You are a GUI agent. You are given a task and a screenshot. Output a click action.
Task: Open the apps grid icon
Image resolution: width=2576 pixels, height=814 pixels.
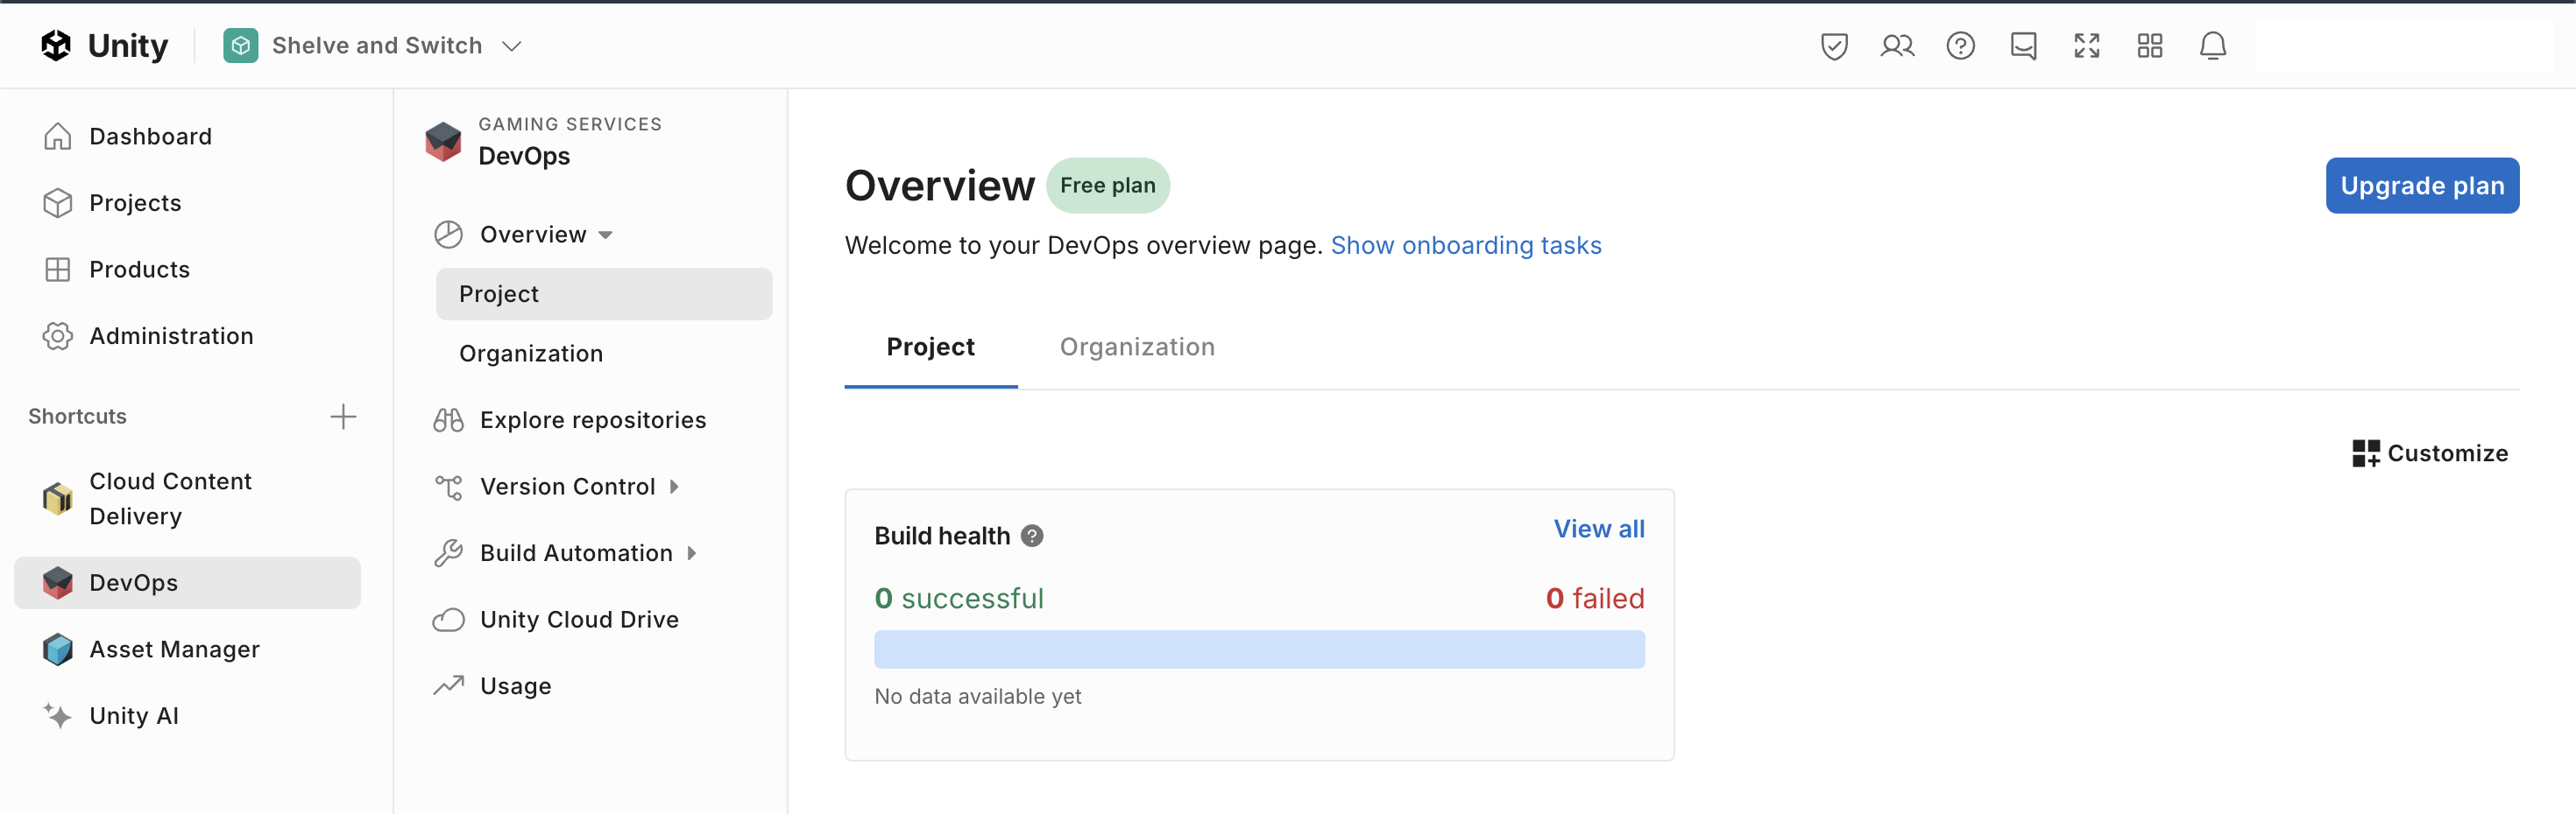pyautogui.click(x=2149, y=46)
